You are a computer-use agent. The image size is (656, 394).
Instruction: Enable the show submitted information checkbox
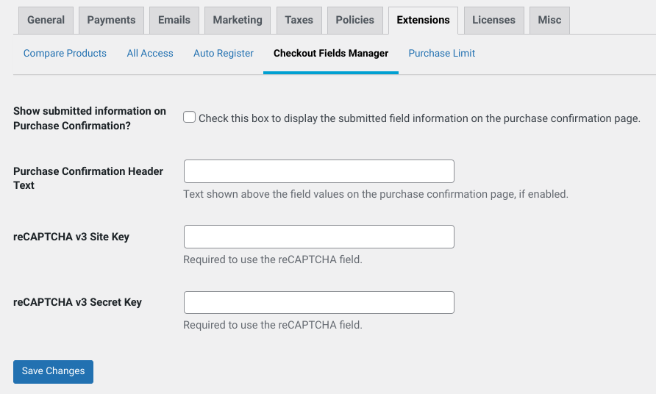pos(189,117)
